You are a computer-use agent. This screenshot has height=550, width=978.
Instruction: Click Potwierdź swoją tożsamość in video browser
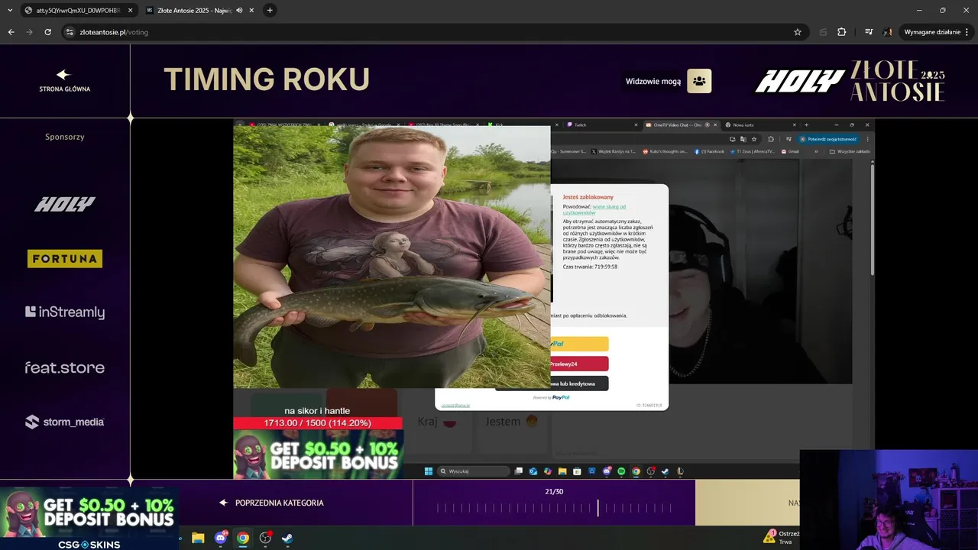[x=829, y=139]
